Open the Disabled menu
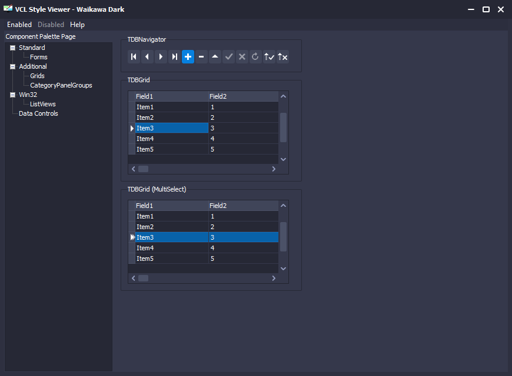512x376 pixels. (x=51, y=25)
